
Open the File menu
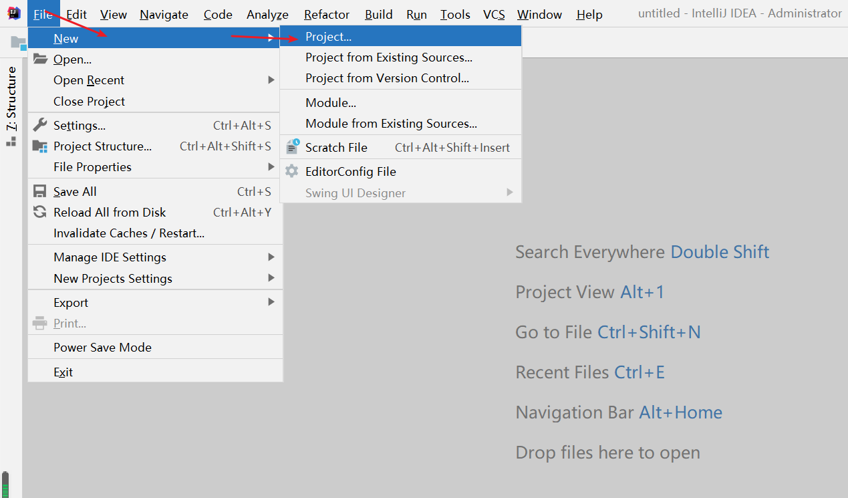[43, 14]
